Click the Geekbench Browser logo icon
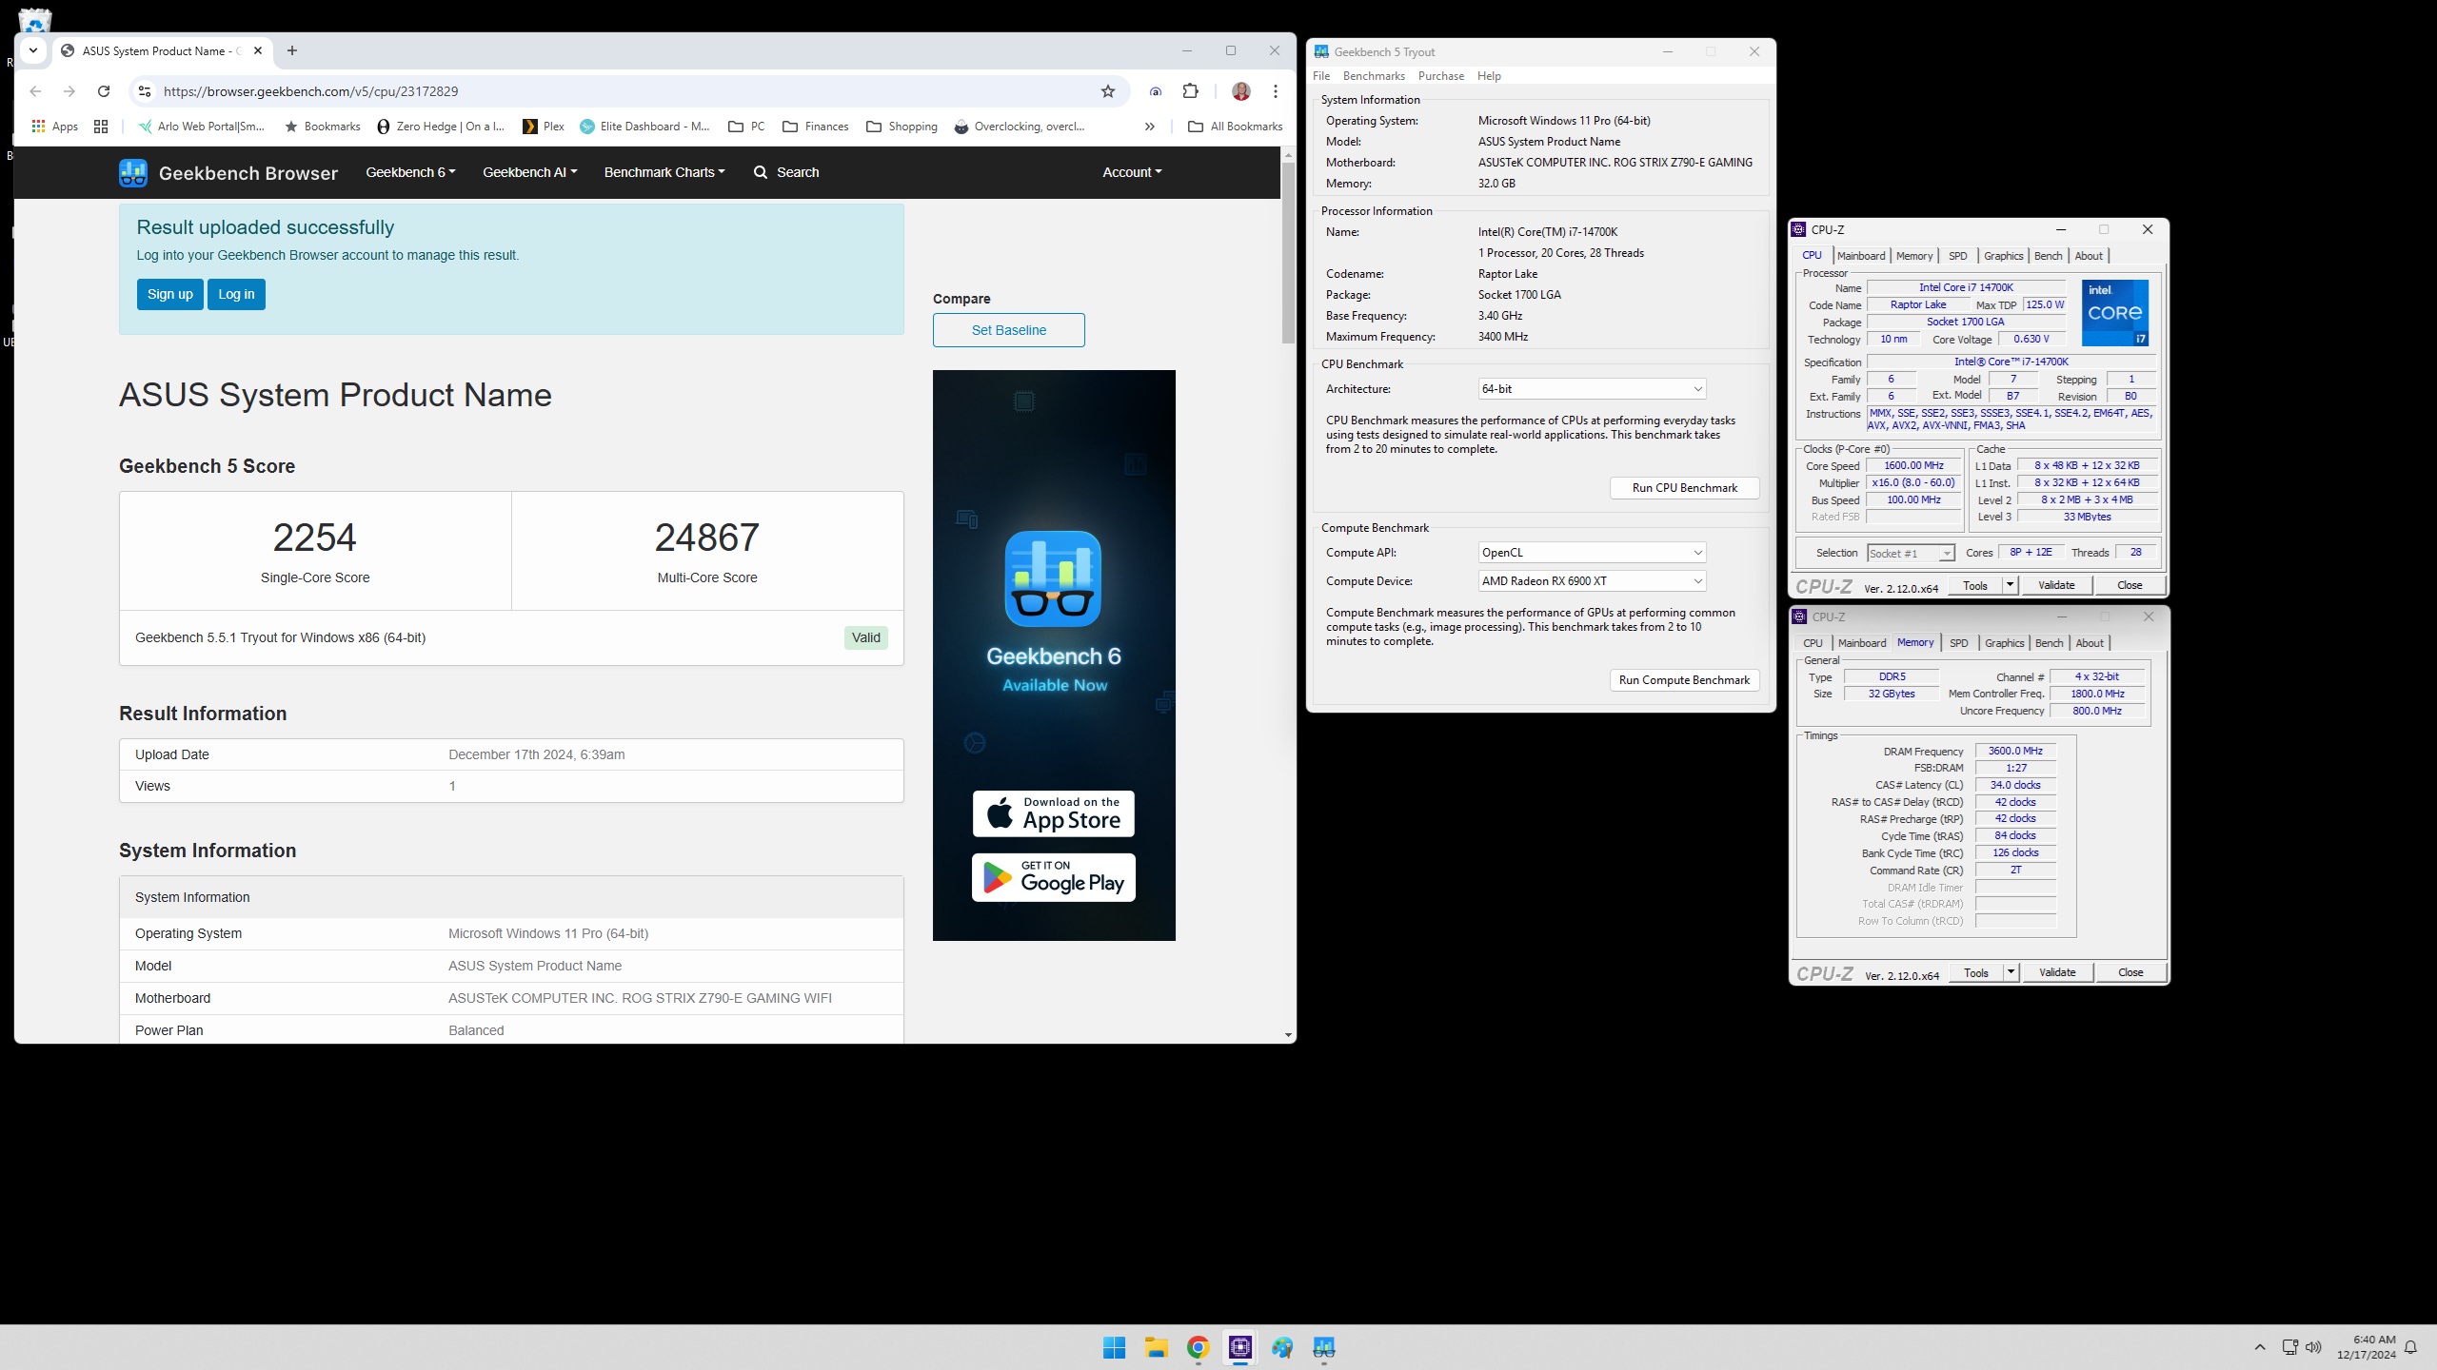This screenshot has height=1370, width=2437. pyautogui.click(x=133, y=172)
